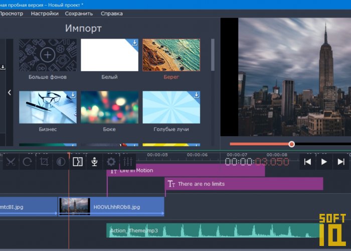
Task: Click the Больше фонов thumbnail
Action: coord(48,55)
